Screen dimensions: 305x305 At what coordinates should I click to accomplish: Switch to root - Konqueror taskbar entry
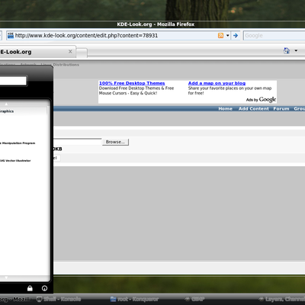(x=134, y=299)
